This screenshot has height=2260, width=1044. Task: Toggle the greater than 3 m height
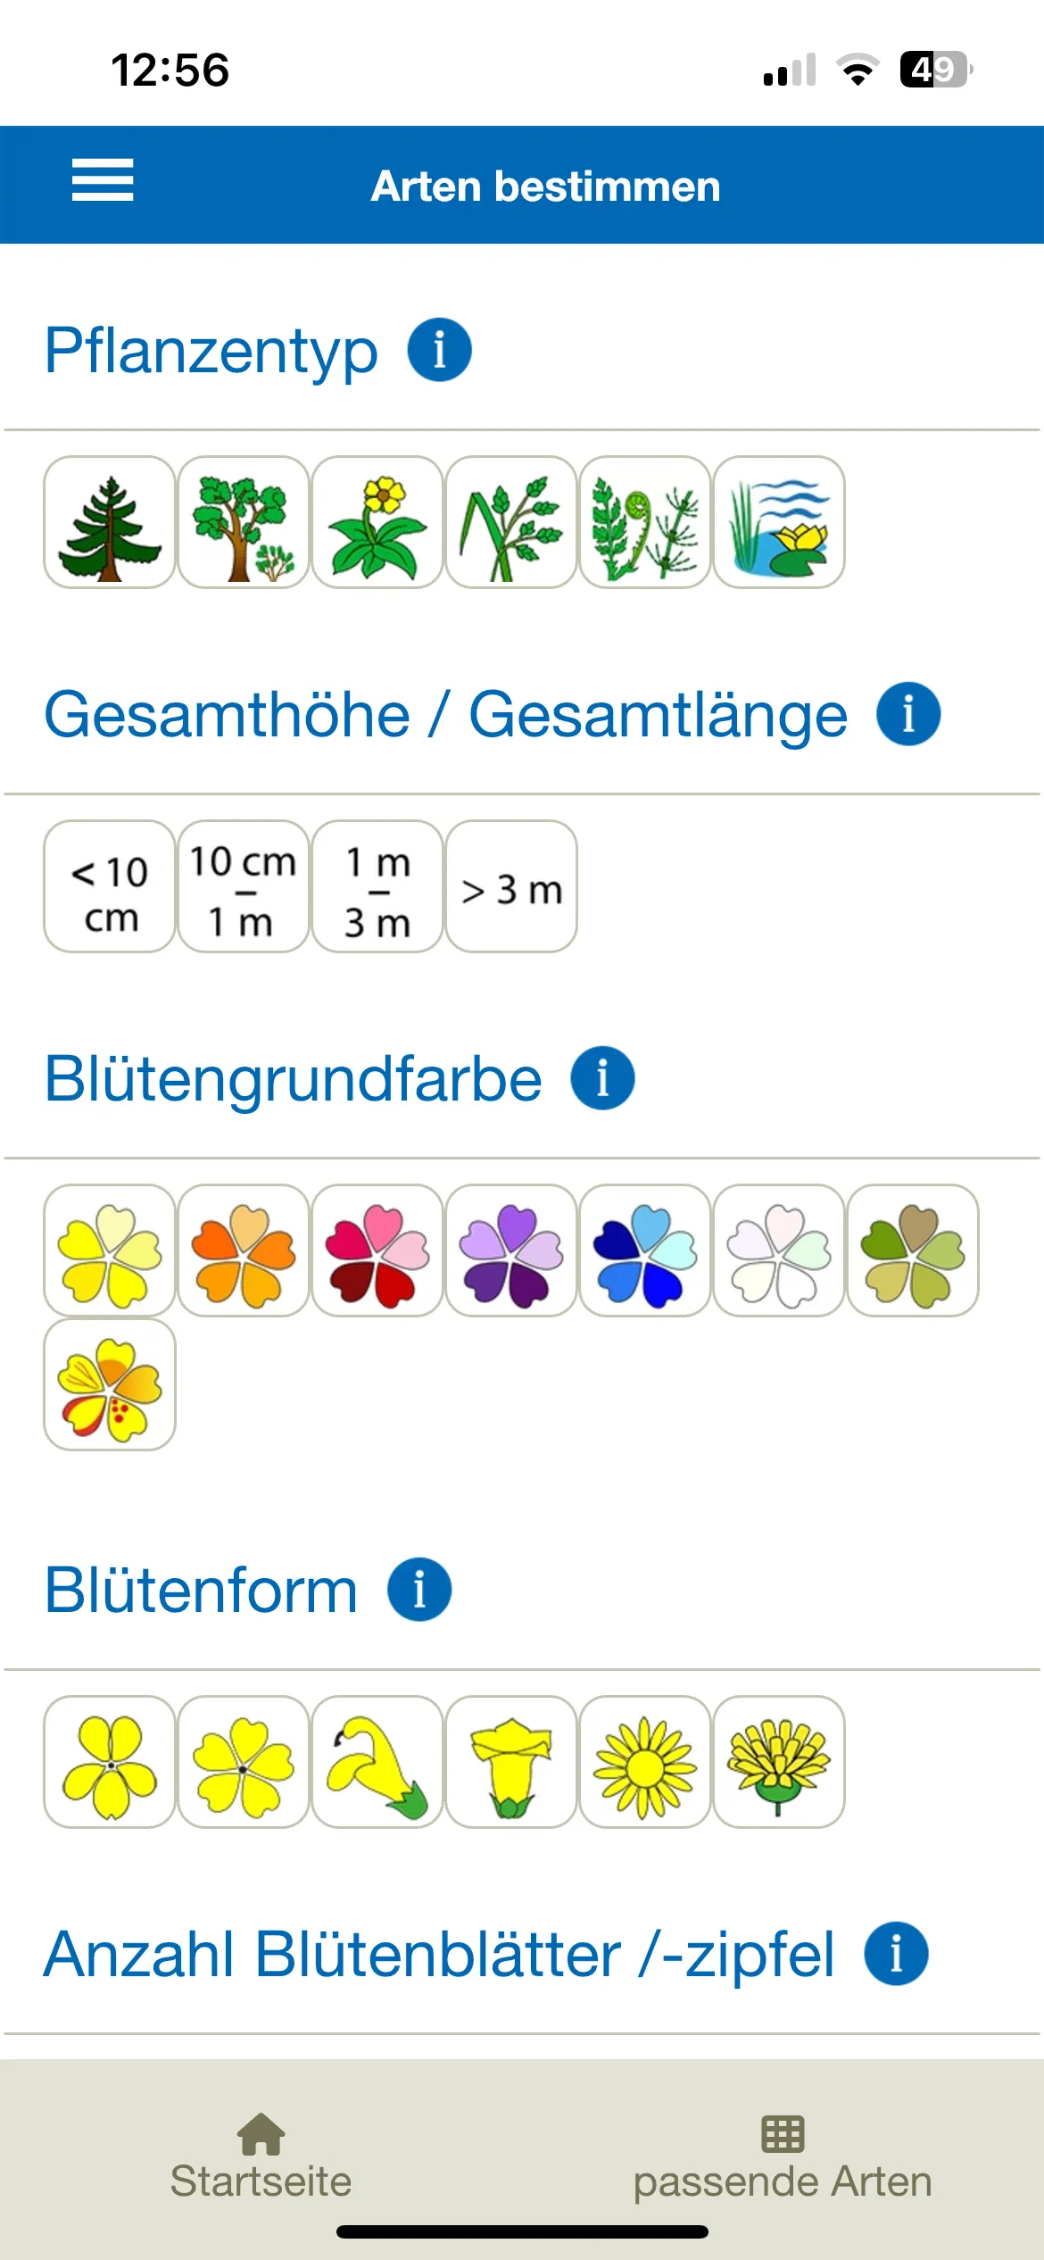[x=511, y=887]
